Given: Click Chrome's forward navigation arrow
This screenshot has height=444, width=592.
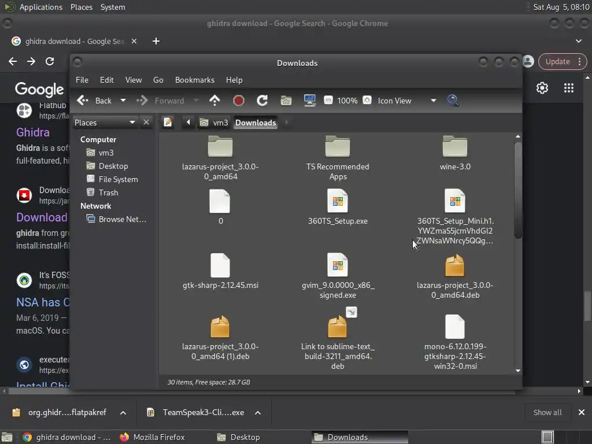Looking at the screenshot, I should (x=31, y=61).
